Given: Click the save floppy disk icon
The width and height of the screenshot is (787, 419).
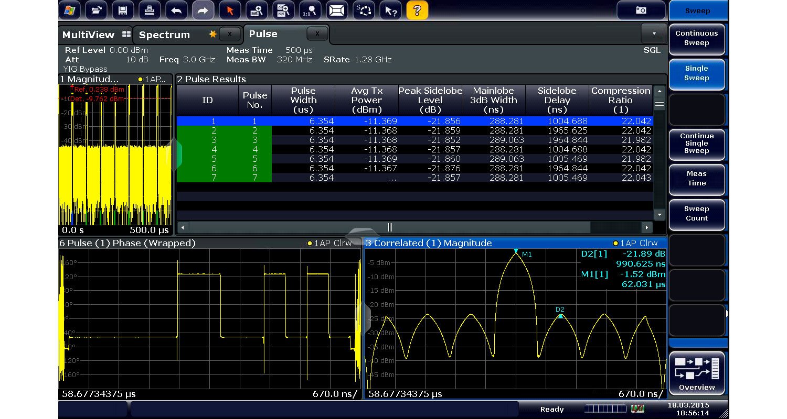Looking at the screenshot, I should 122,10.
